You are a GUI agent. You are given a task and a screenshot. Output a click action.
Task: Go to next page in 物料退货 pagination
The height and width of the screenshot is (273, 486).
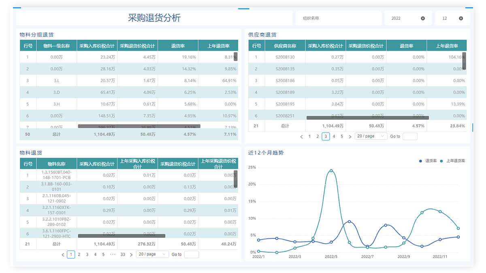131,255
